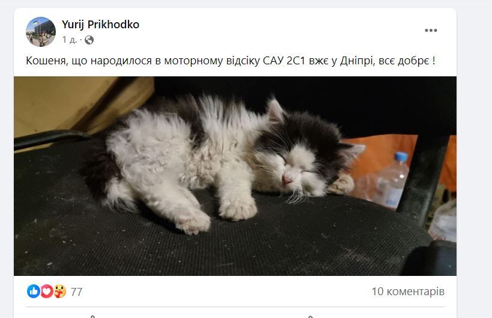View who reacted via the 77 count
Viewport: 492px width, 318px height.
pos(76,292)
